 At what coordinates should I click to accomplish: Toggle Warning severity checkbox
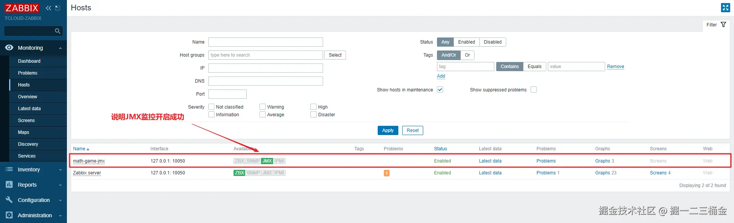click(263, 107)
